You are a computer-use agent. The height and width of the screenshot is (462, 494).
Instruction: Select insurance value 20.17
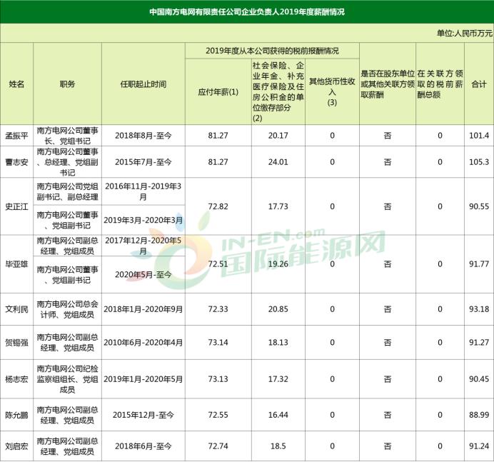pos(278,136)
